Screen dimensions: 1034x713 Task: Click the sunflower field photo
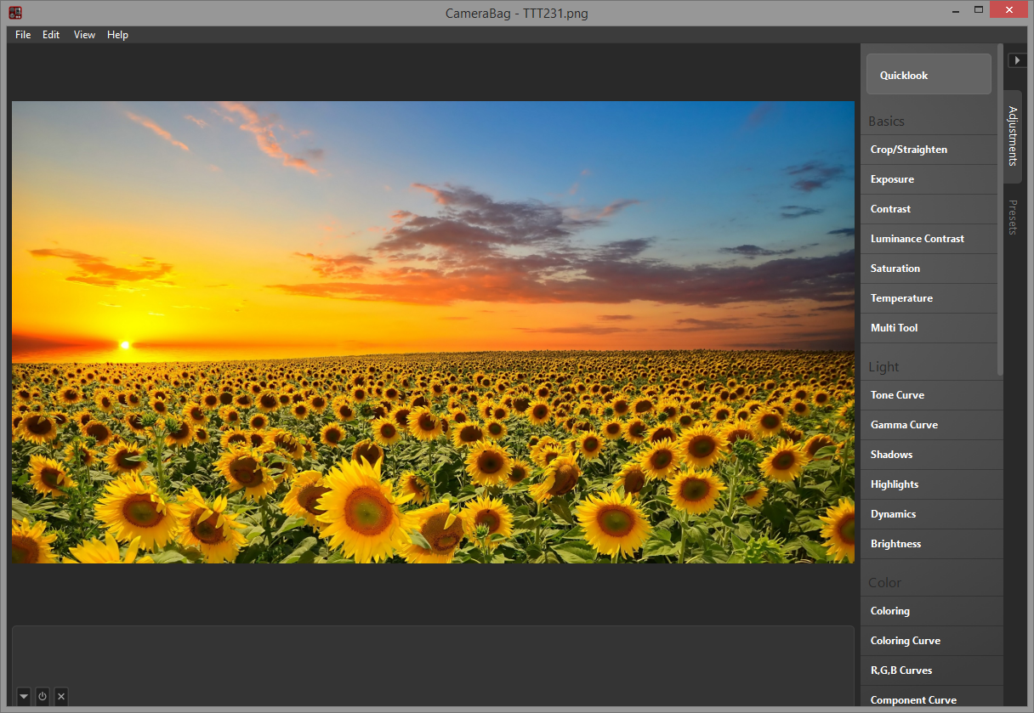pos(433,332)
